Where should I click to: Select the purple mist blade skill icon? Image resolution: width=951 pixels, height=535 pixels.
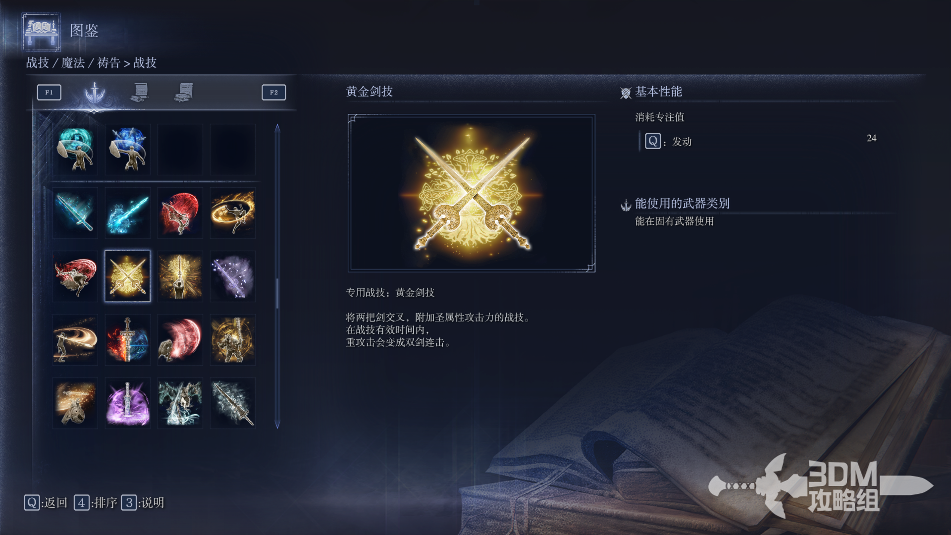click(232, 276)
